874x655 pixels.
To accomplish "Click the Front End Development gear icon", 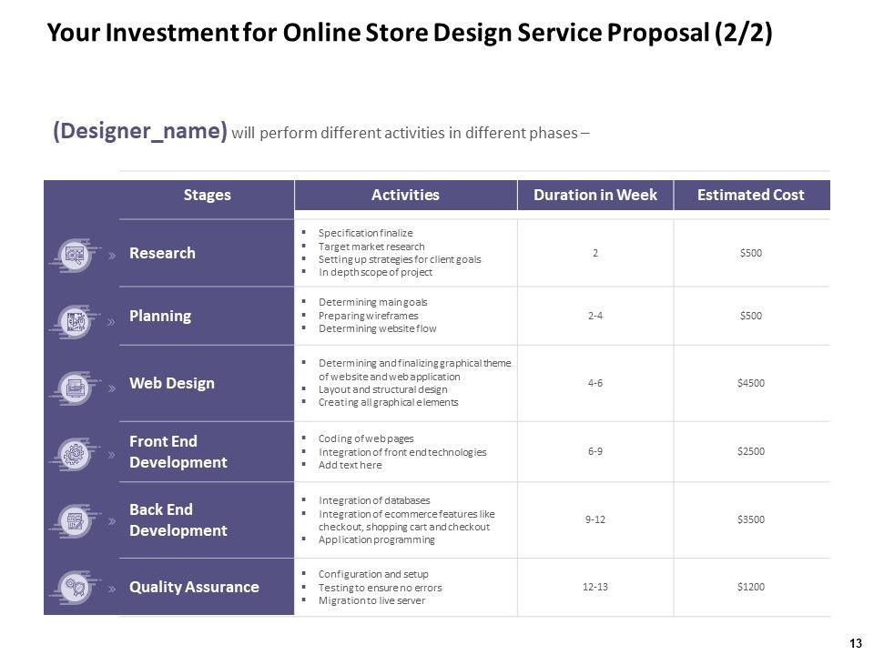I will coord(76,455).
